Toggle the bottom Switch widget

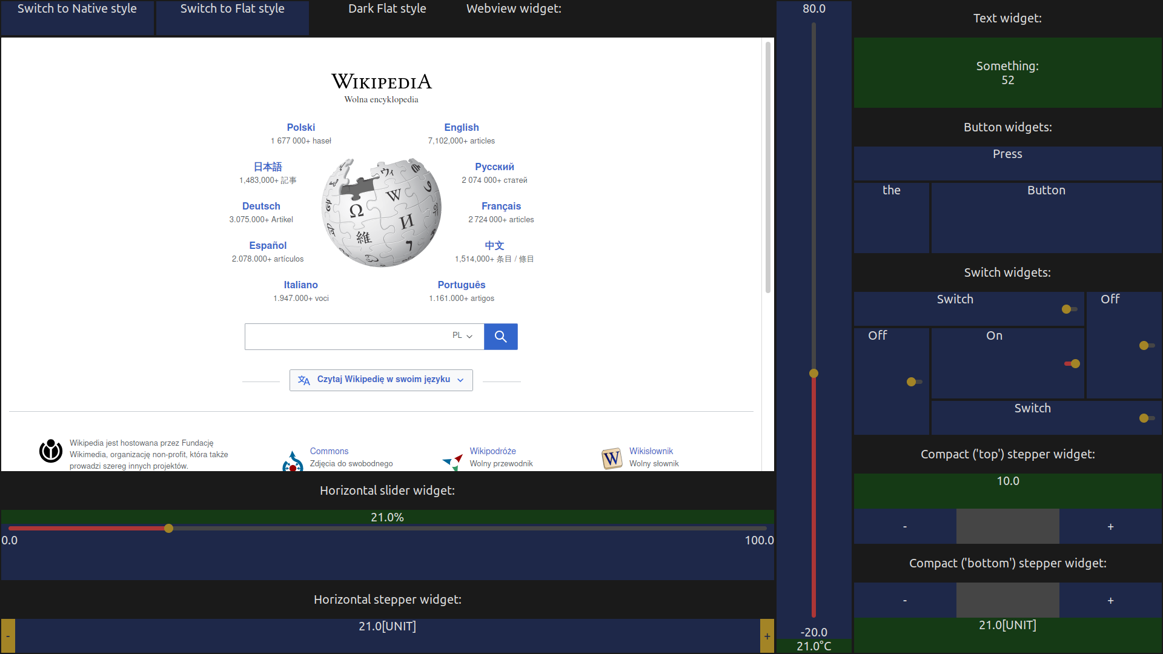1146,418
